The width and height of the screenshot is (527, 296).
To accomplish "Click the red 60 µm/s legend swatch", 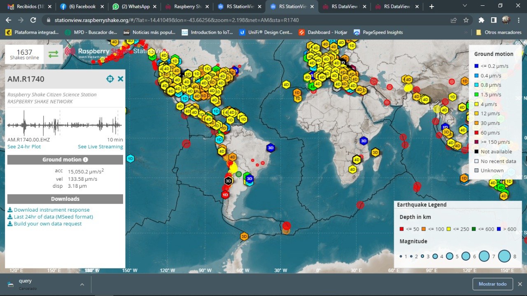I will point(476,133).
